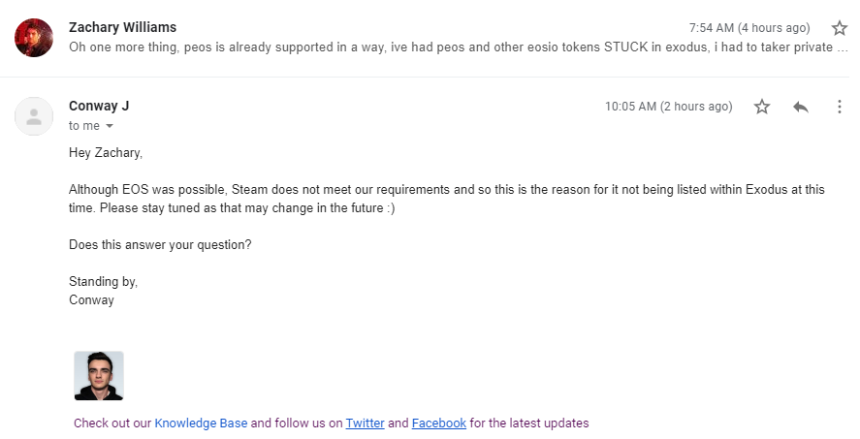Open the Knowledge Base link
860x439 pixels.
coord(201,423)
